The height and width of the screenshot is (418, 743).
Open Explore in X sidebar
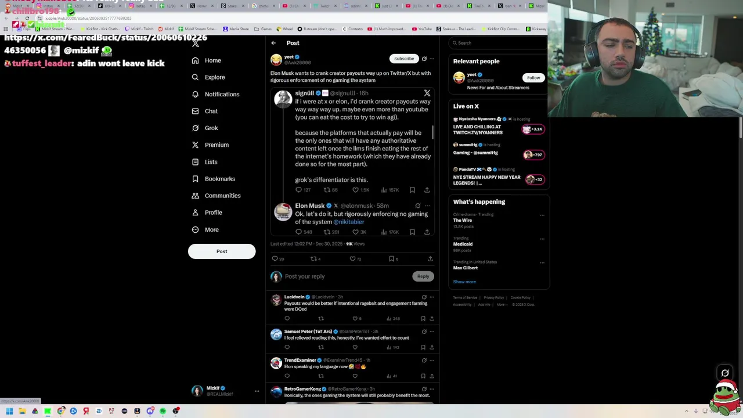(x=208, y=77)
